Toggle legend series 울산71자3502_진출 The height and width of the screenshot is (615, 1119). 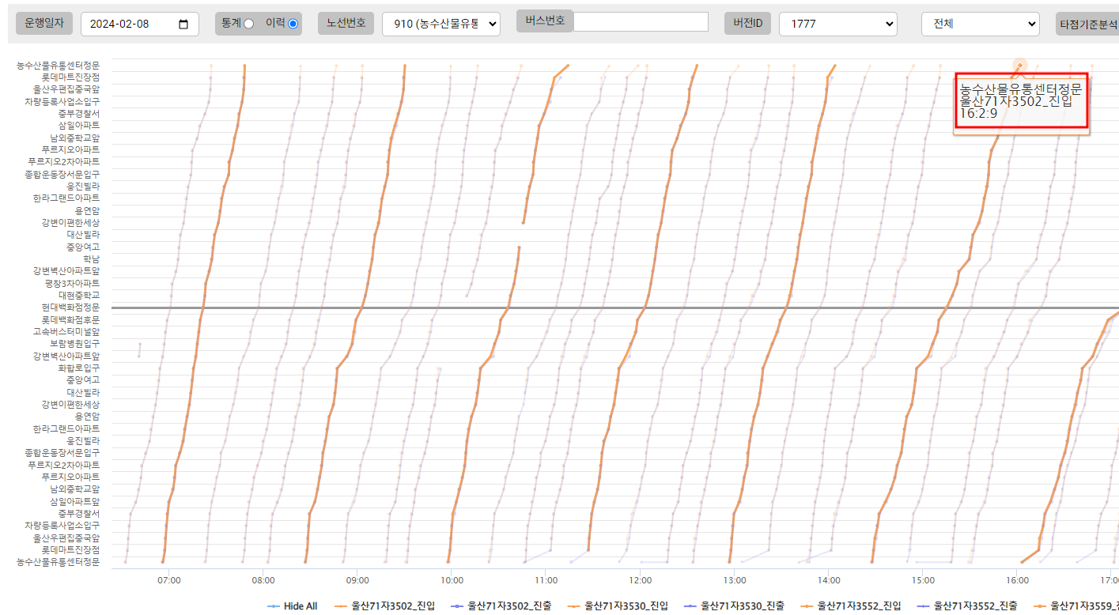[502, 606]
